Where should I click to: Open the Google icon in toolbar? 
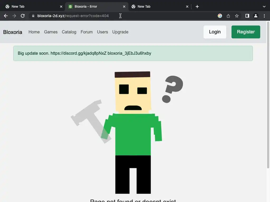coord(220,16)
